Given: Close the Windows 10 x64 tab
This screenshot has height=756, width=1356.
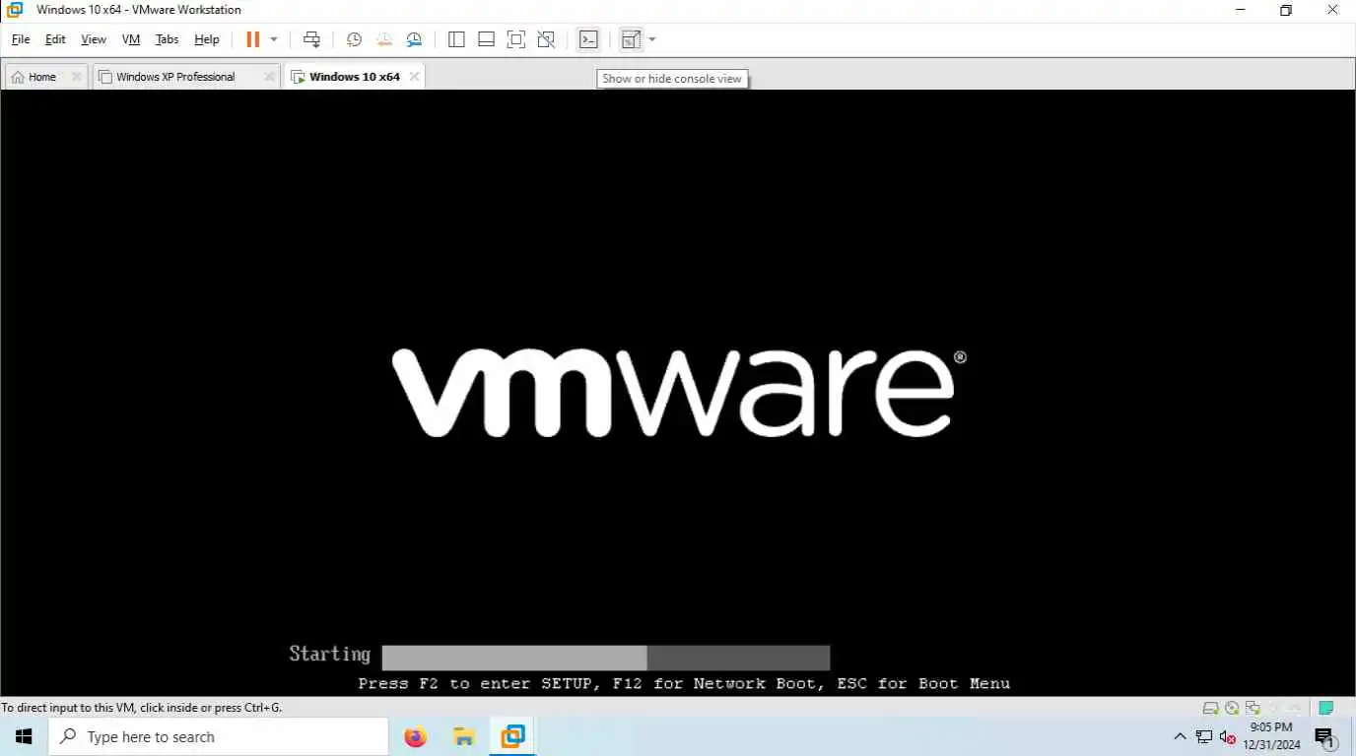Looking at the screenshot, I should [x=414, y=77].
